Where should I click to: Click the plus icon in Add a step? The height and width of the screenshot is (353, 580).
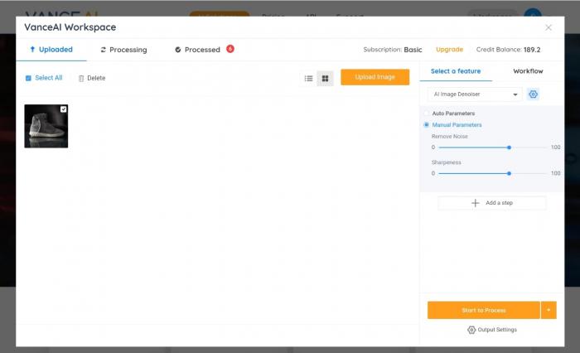[x=476, y=203]
